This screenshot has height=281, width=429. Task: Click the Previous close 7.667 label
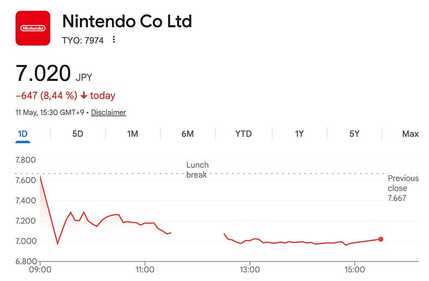pyautogui.click(x=403, y=188)
